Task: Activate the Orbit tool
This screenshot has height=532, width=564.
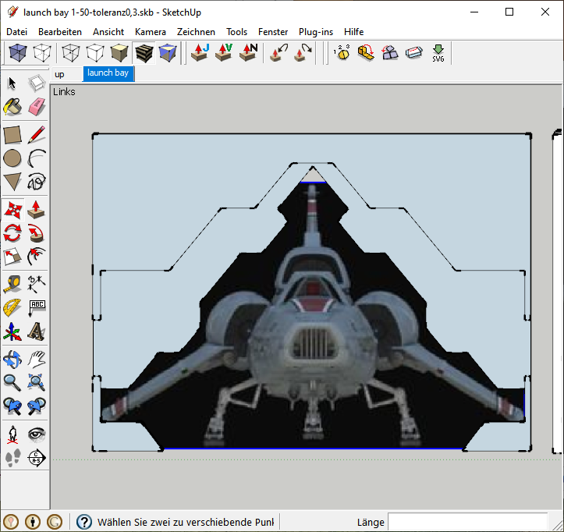Action: coord(12,360)
